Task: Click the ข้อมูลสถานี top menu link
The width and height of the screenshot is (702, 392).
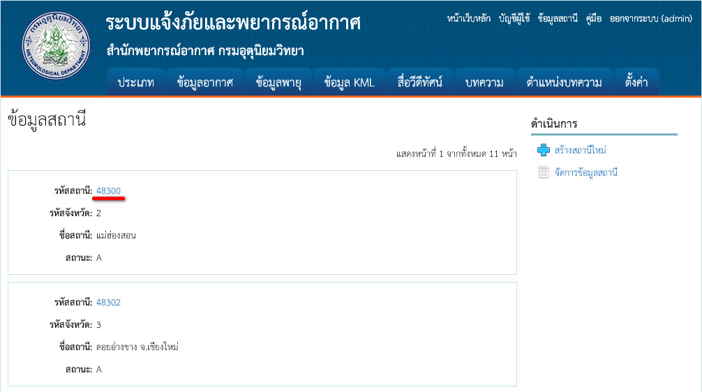Action: [x=558, y=18]
